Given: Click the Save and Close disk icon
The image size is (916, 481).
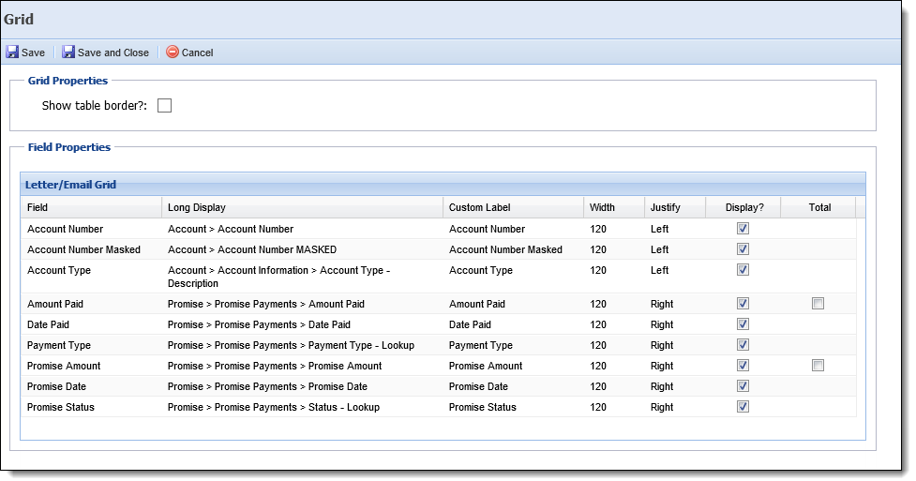Looking at the screenshot, I should pyautogui.click(x=68, y=52).
